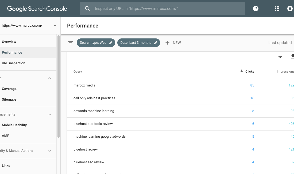The width and height of the screenshot is (294, 174).
Task: Click the search magnifier icon
Action: pyautogui.click(x=87, y=9)
